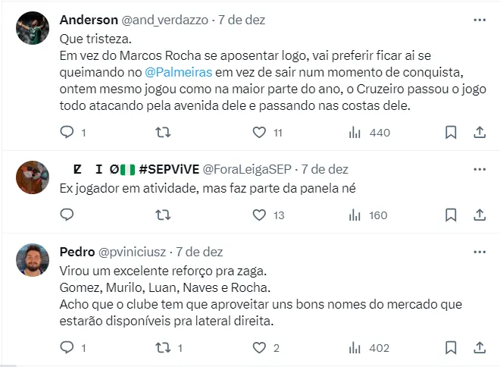View analytics on Pedro's tweet

click(355, 348)
